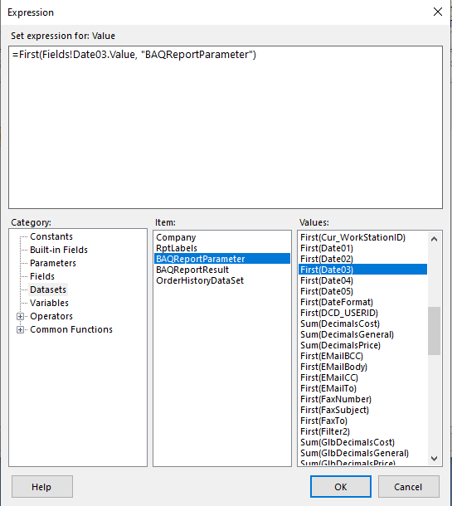Select the Common Functions category label
The height and width of the screenshot is (506, 452).
coord(71,329)
